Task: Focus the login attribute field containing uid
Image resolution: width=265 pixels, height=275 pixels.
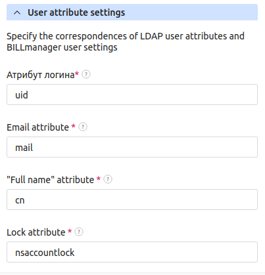Action: (132, 95)
